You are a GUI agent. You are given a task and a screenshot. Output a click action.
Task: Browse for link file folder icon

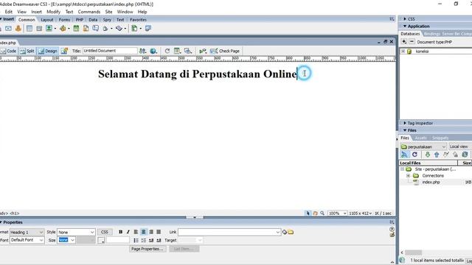click(291, 232)
